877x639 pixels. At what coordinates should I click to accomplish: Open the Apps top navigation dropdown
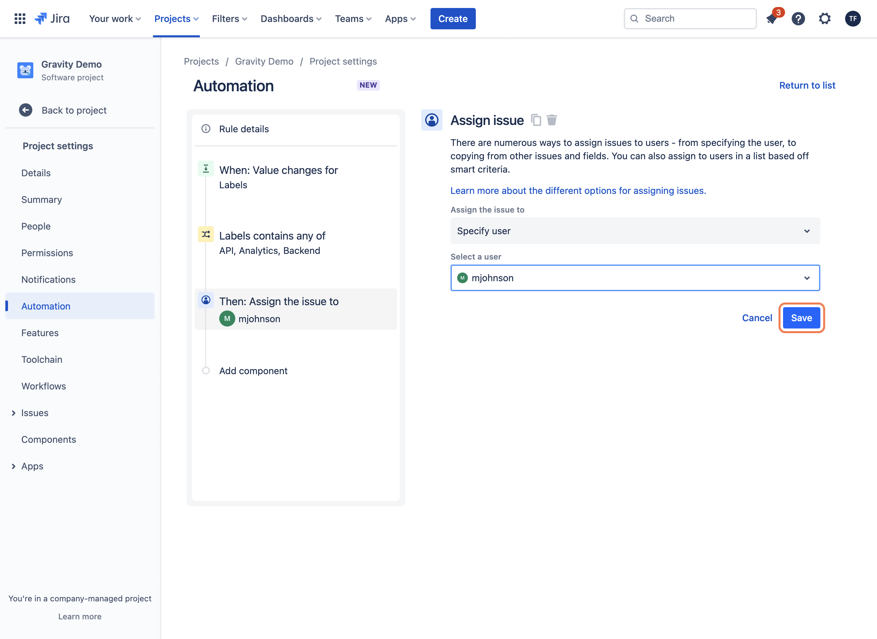tap(401, 19)
